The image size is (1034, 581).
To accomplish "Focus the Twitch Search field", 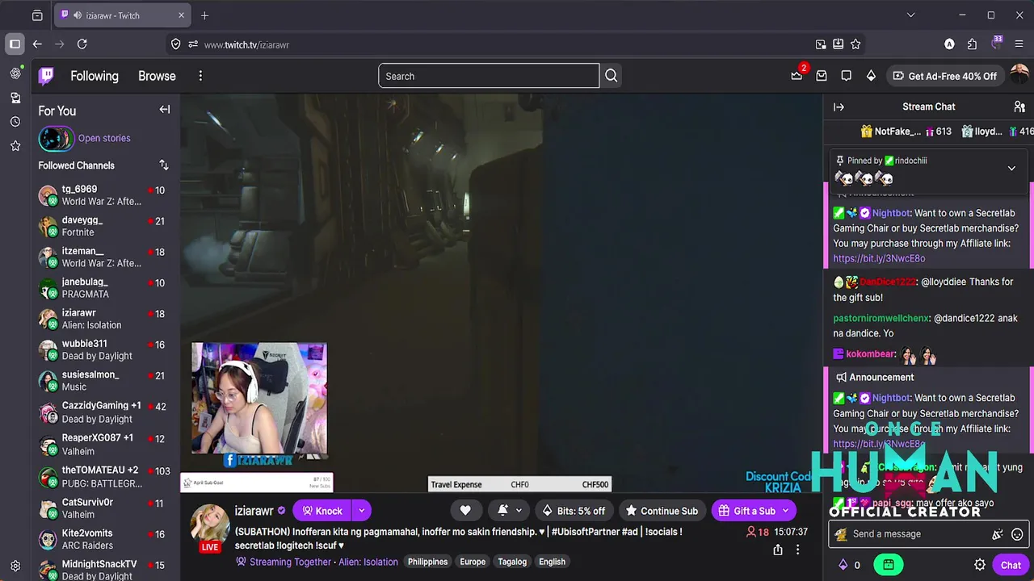I will pos(489,76).
